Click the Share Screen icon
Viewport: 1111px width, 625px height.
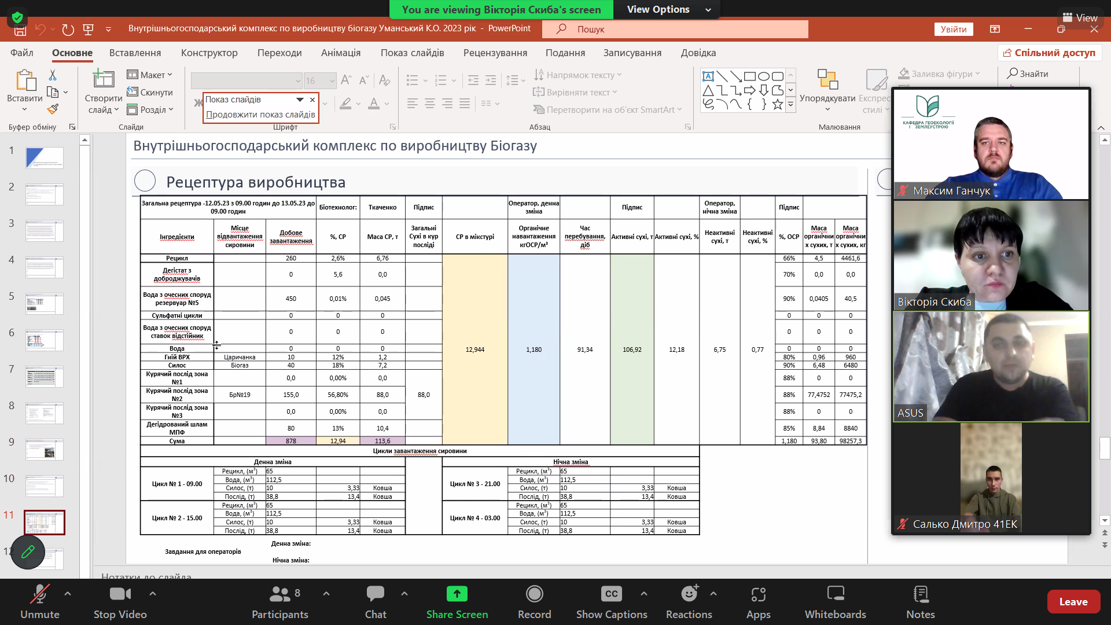coord(457,594)
